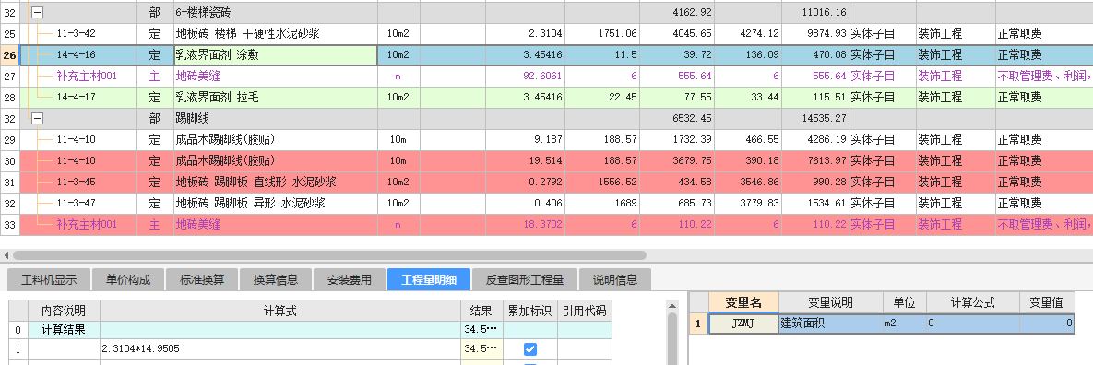This screenshot has height=365, width=1093.
Task: Switch to the 工料机显示 tab
Action: tap(48, 280)
